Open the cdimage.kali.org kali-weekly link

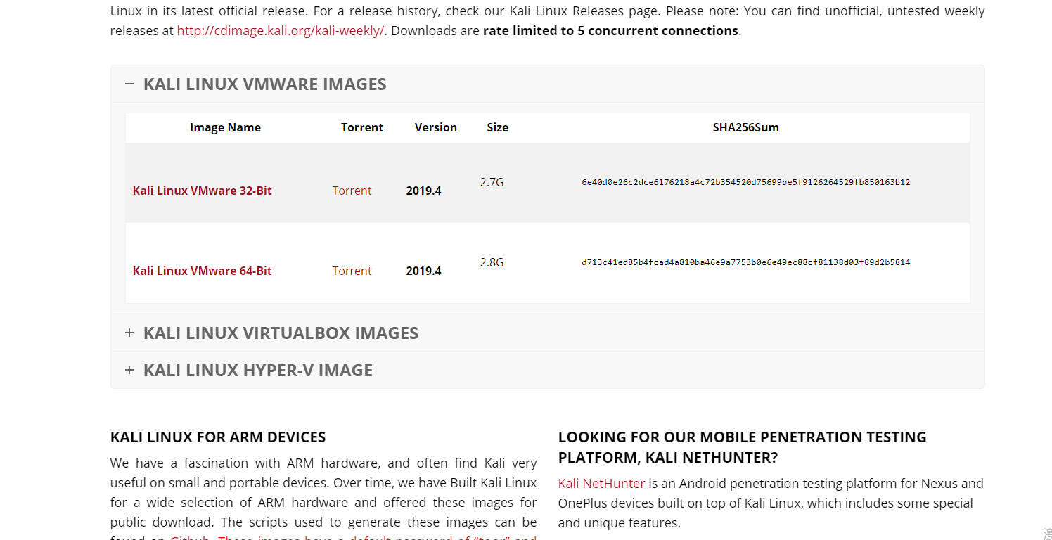point(281,31)
